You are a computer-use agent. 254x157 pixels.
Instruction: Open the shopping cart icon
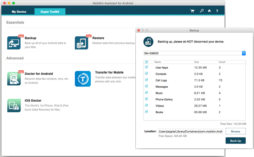tap(192, 11)
